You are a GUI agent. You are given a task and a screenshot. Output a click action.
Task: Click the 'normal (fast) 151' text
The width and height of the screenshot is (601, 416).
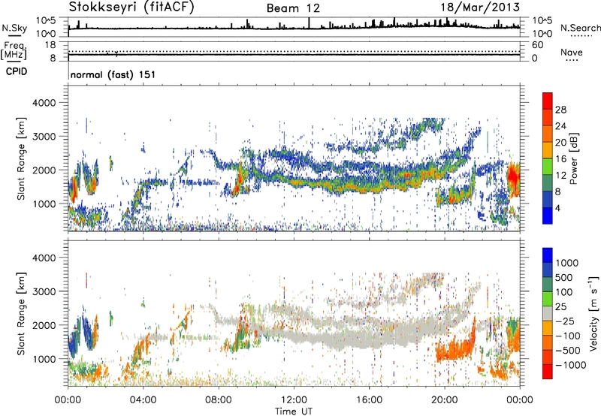113,74
